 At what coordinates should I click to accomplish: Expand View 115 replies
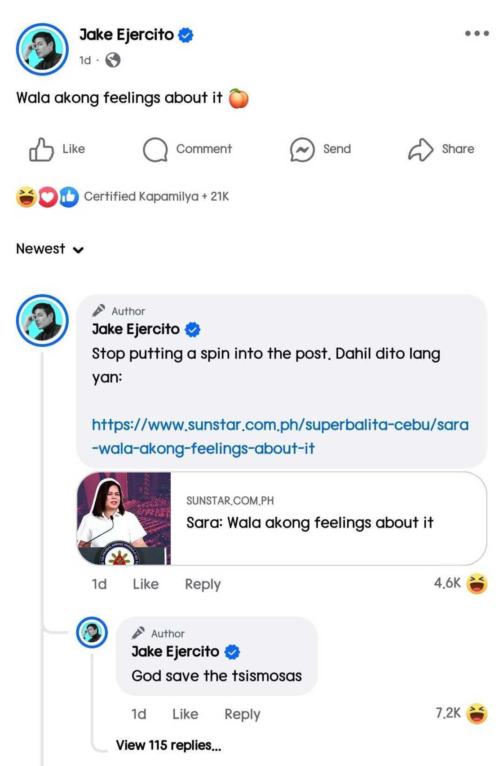[168, 745]
